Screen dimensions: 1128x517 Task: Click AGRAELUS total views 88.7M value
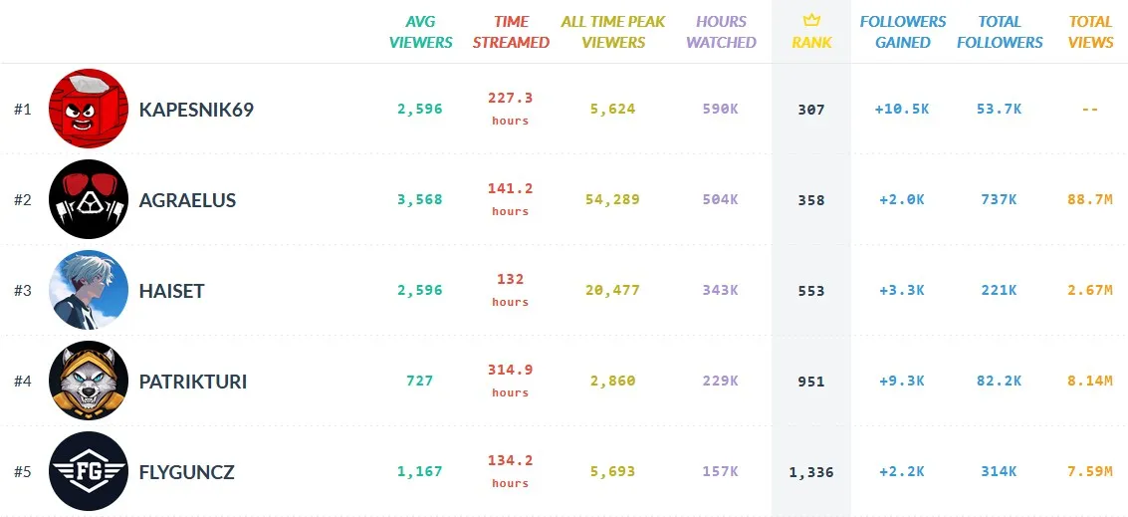1090,200
